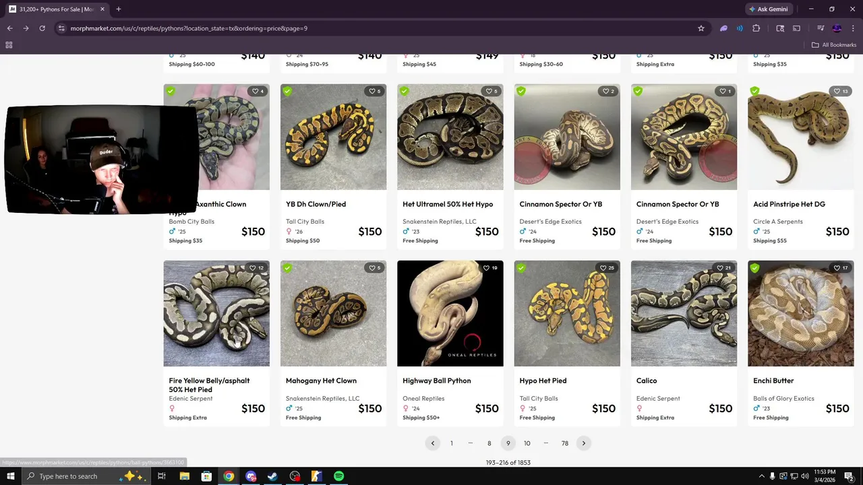Show hidden system tray icons
Screen dimensions: 863x485
click(x=762, y=476)
